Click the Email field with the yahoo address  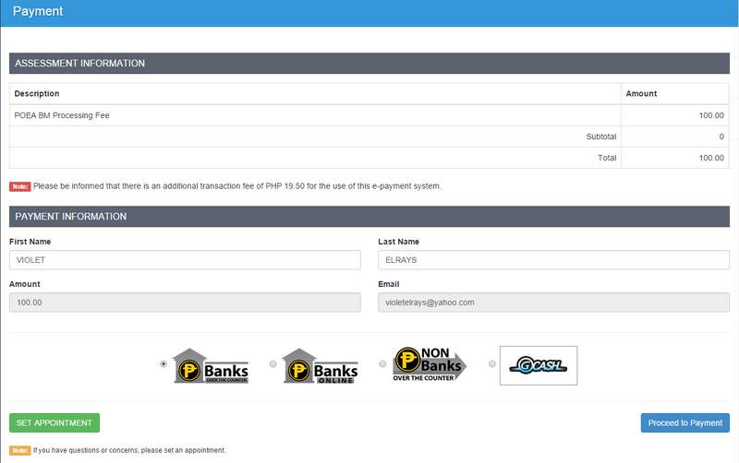(553, 302)
